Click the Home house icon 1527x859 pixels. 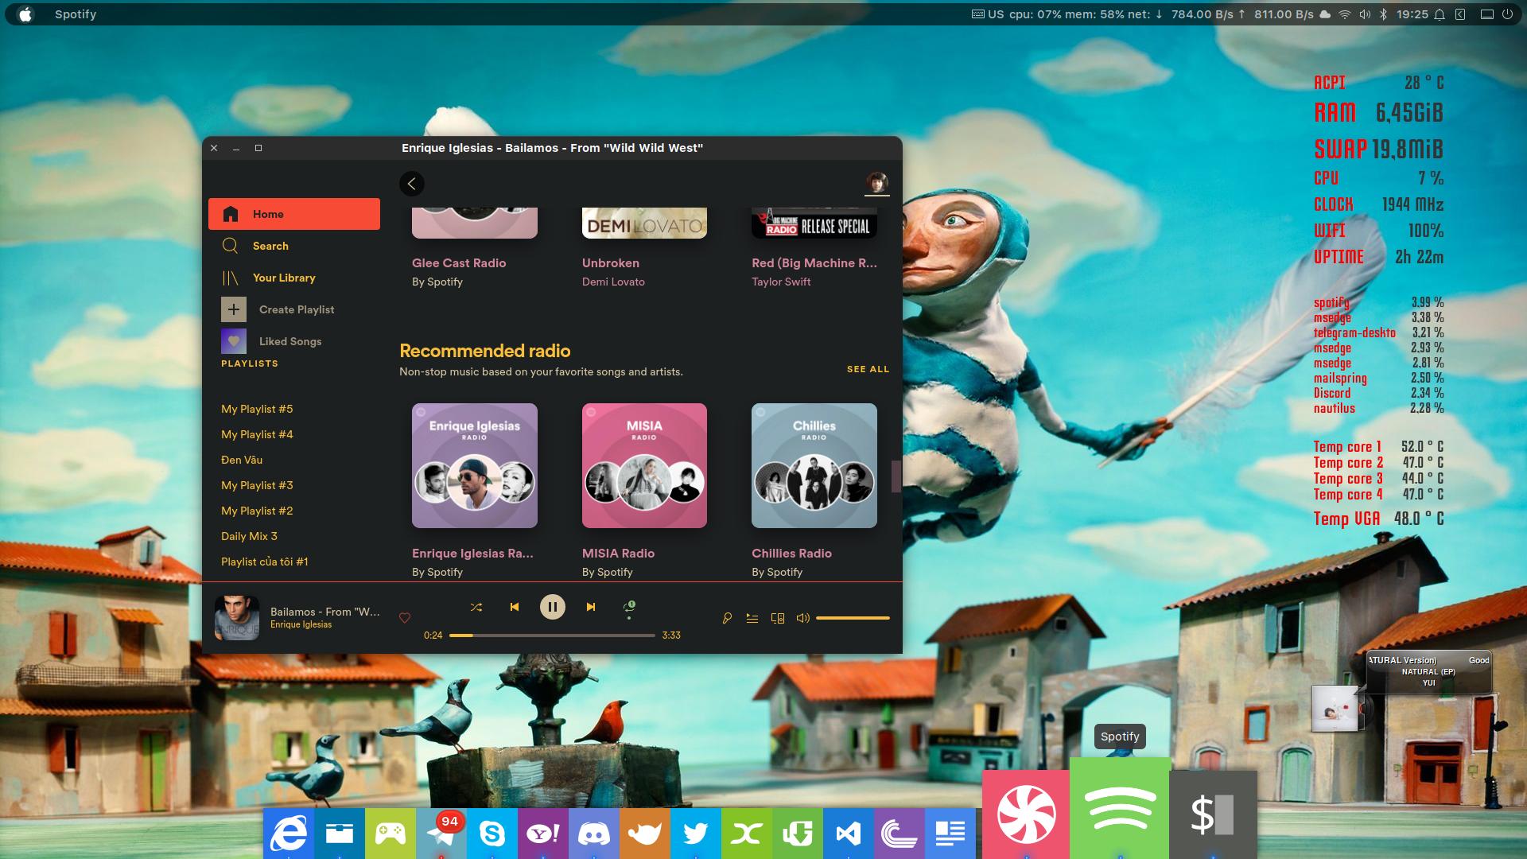point(231,214)
